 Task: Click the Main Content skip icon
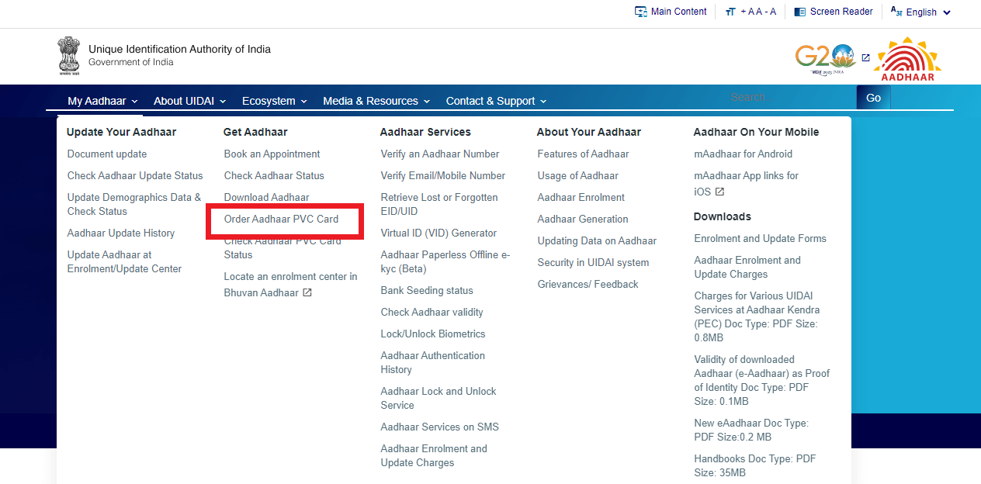pyautogui.click(x=641, y=12)
